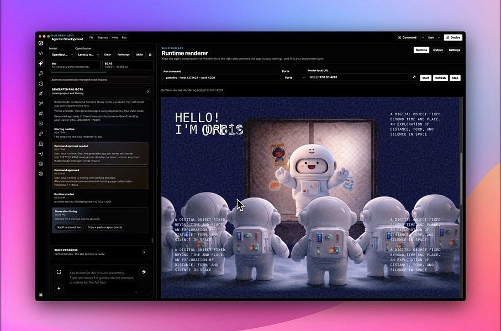This screenshot has width=501, height=331.
Task: Open the Latest / m... model dropdown
Action: point(88,55)
